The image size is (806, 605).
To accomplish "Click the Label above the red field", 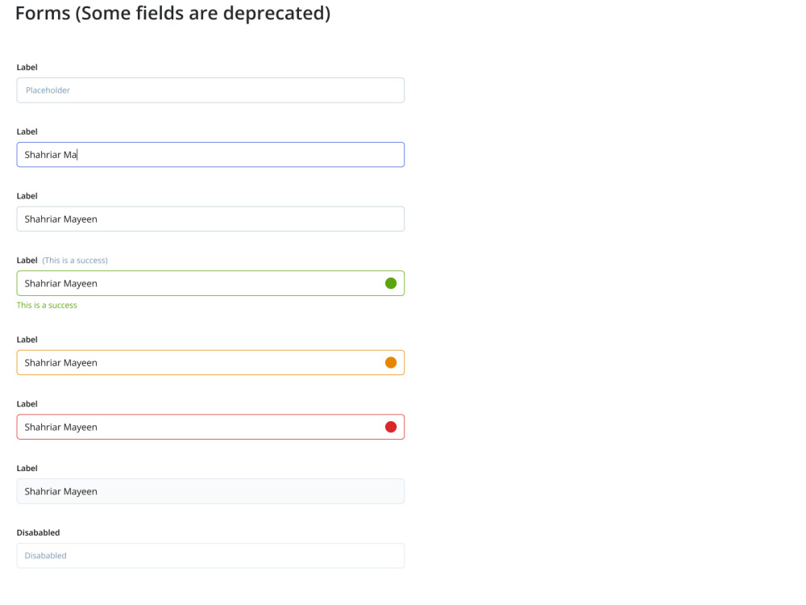I will [x=27, y=404].
